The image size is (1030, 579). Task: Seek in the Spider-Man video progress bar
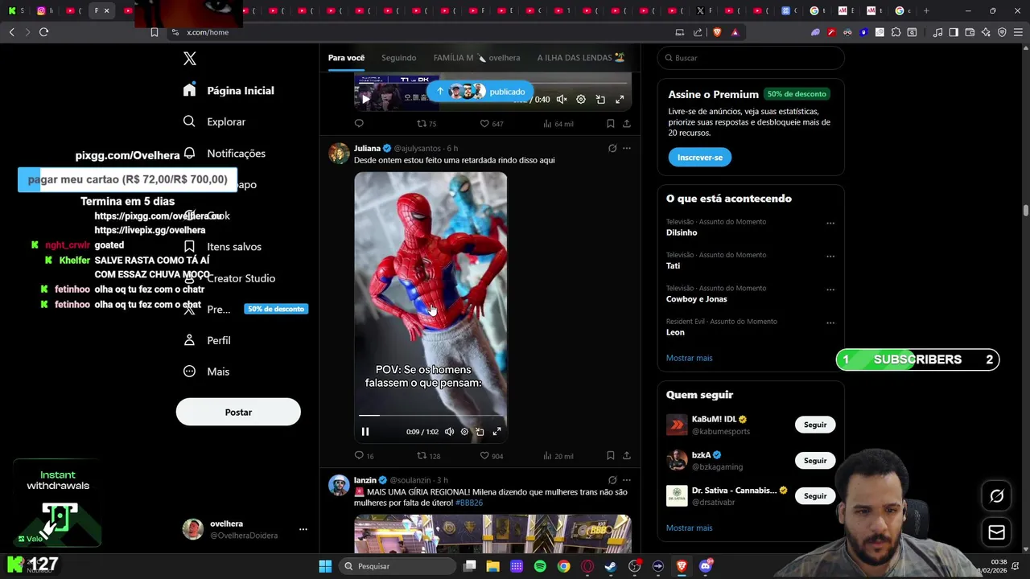click(431, 416)
